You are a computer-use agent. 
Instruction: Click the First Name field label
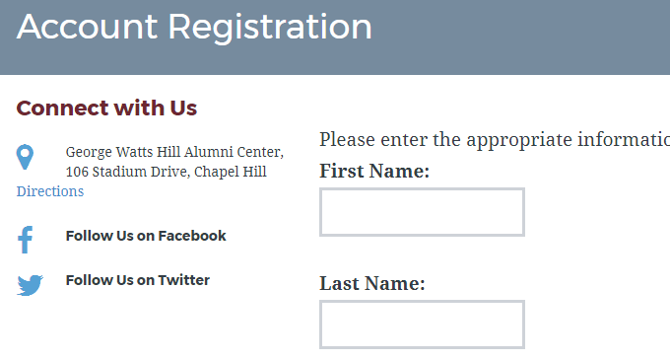(x=374, y=171)
